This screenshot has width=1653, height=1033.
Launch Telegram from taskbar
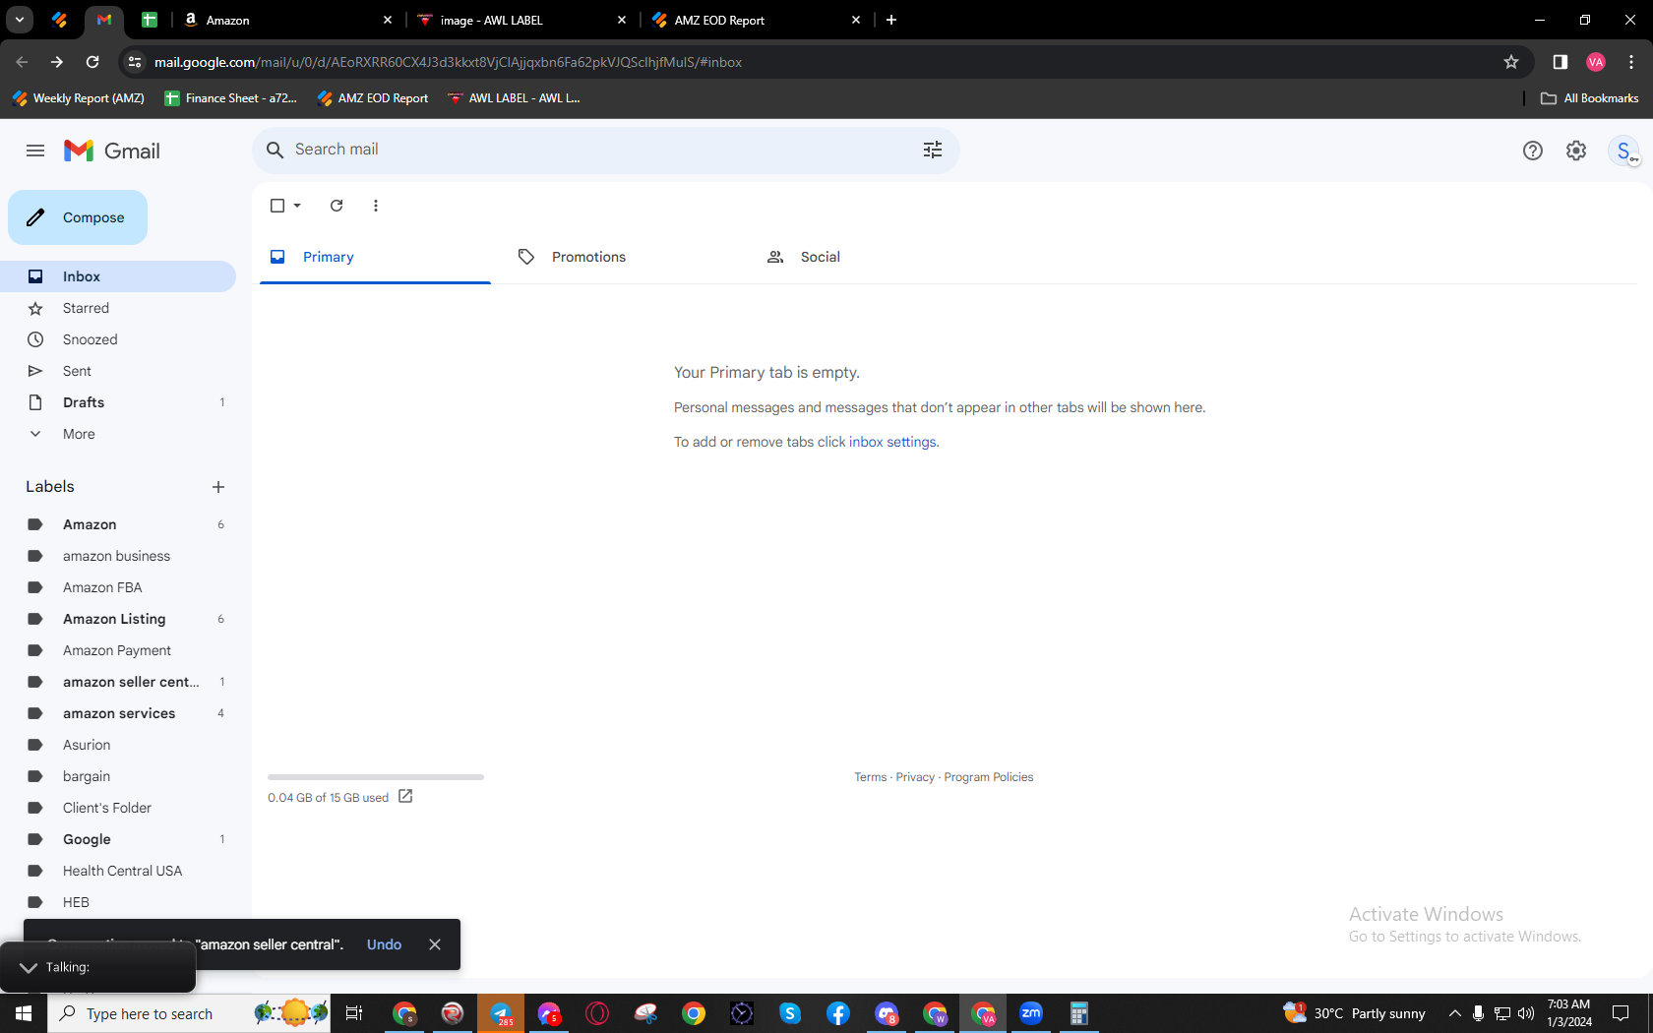[x=501, y=1013]
